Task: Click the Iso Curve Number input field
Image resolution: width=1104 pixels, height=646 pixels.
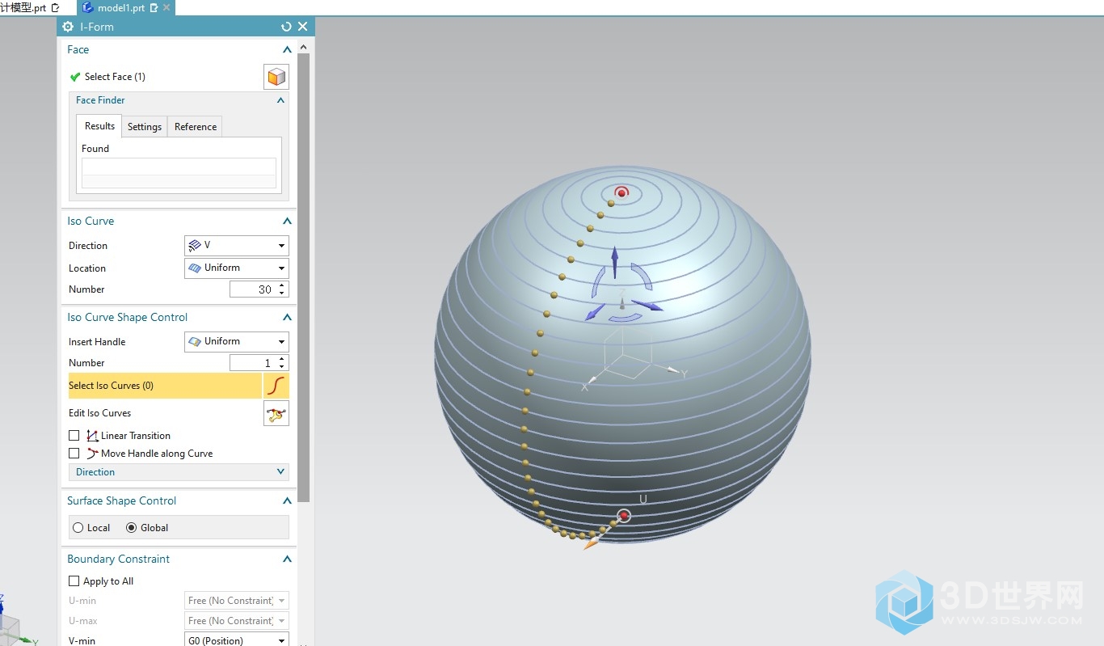Action: click(x=253, y=289)
